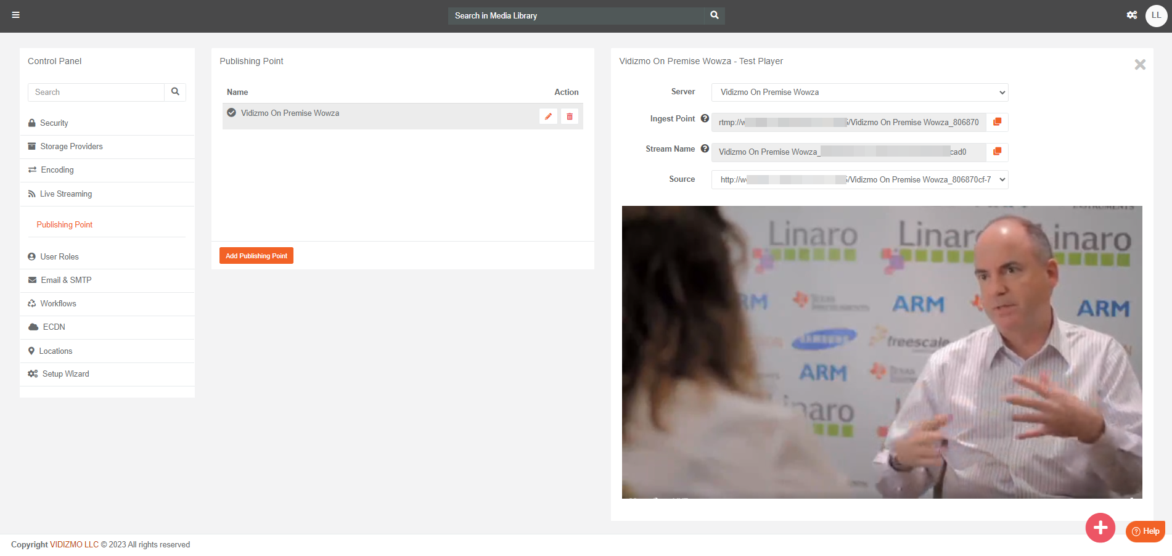
Task: Delete the Vidizmo On Premise Wowza publishing point
Action: coord(570,117)
